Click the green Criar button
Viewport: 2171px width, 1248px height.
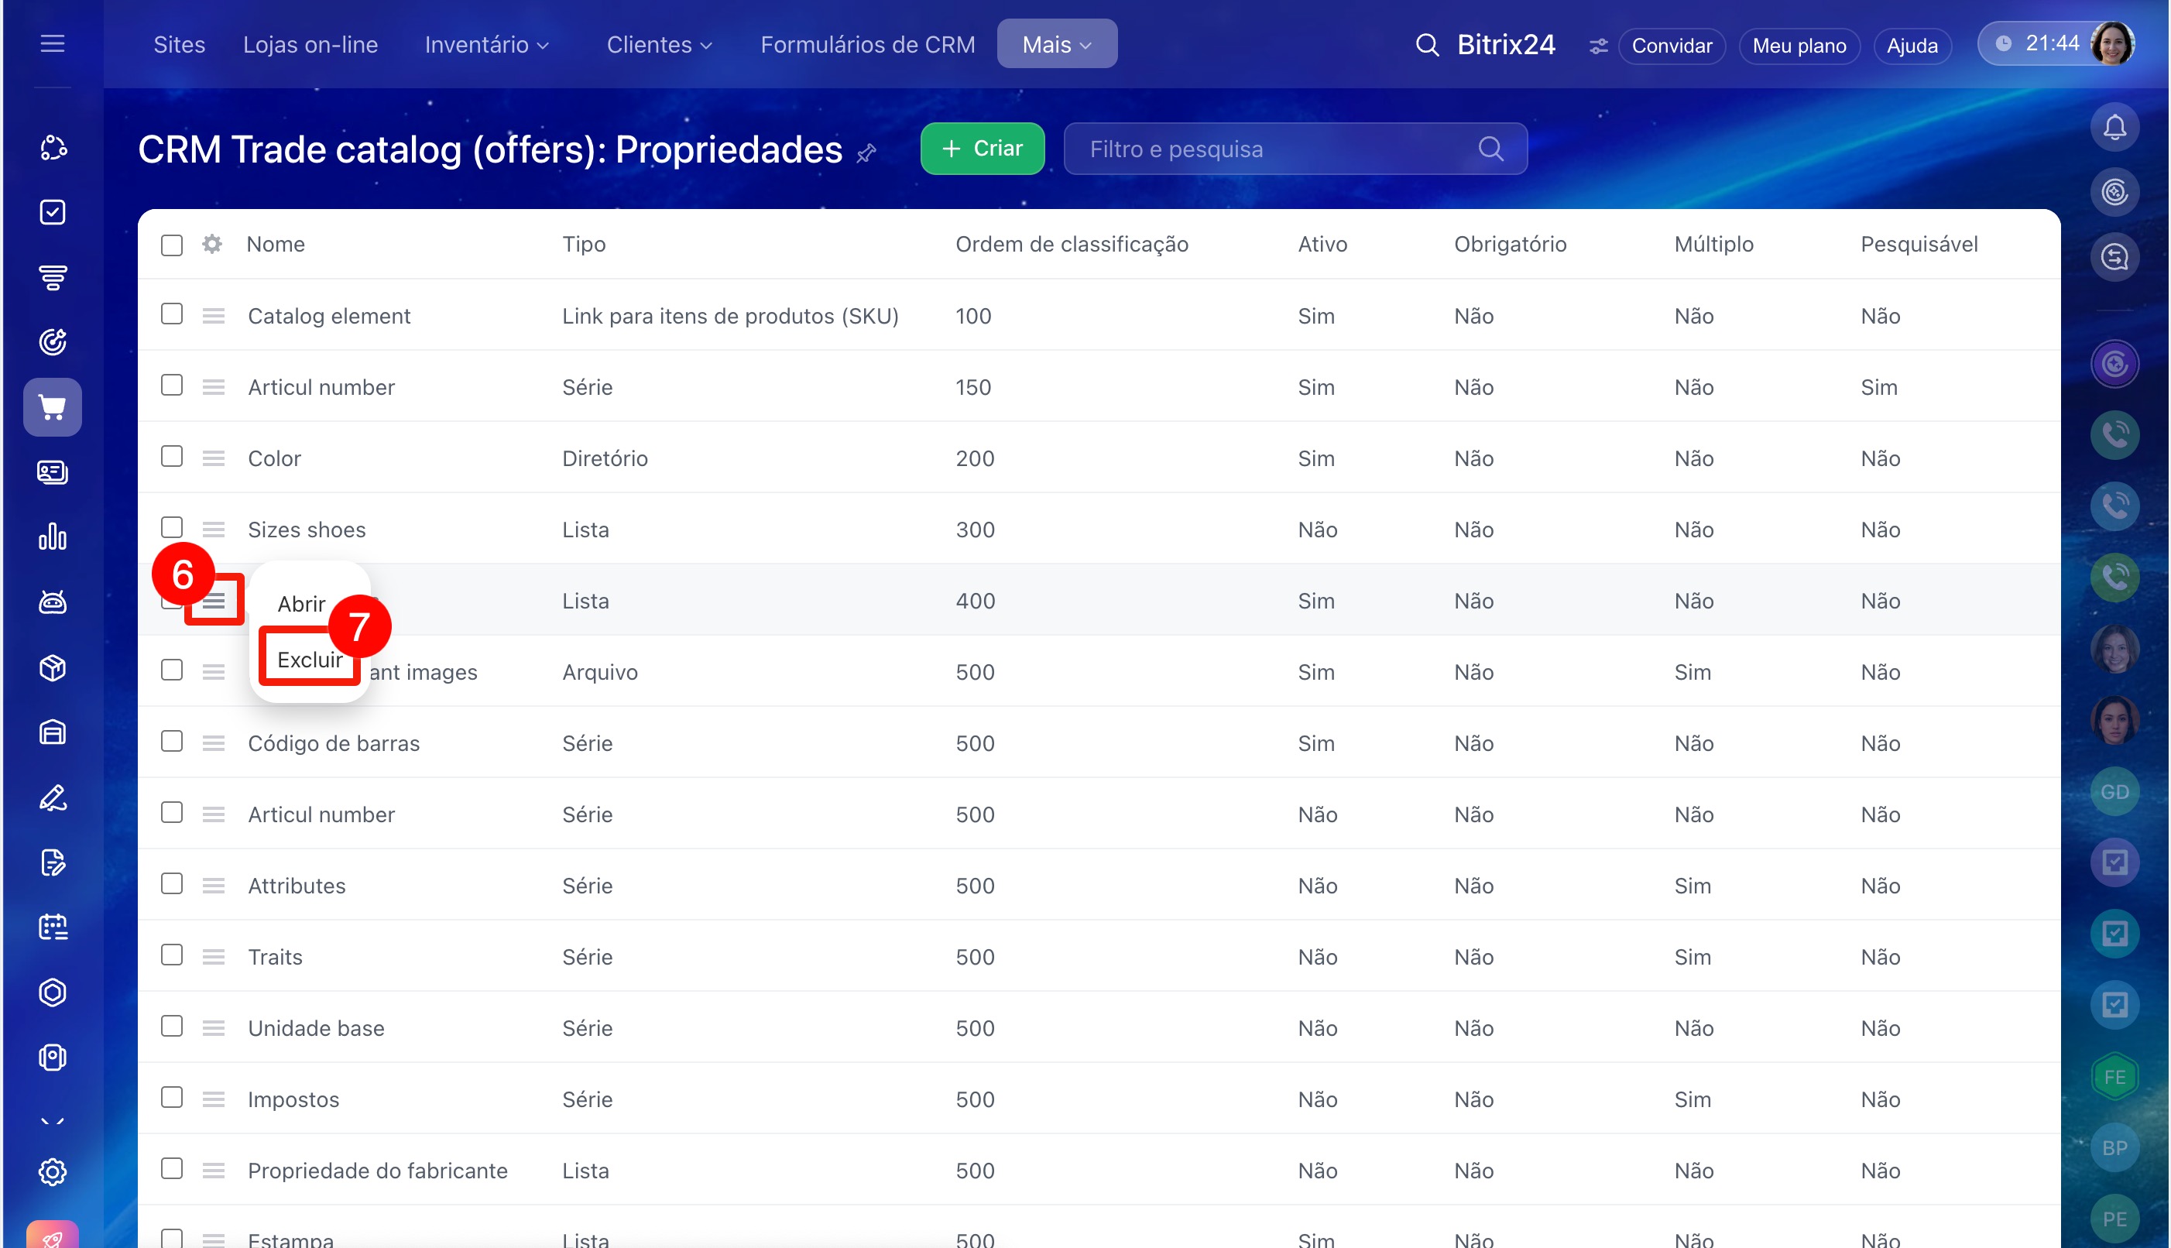pos(982,149)
